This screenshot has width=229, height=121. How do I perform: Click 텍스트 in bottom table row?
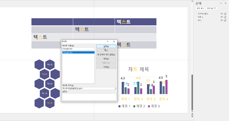(x=124, y=44)
